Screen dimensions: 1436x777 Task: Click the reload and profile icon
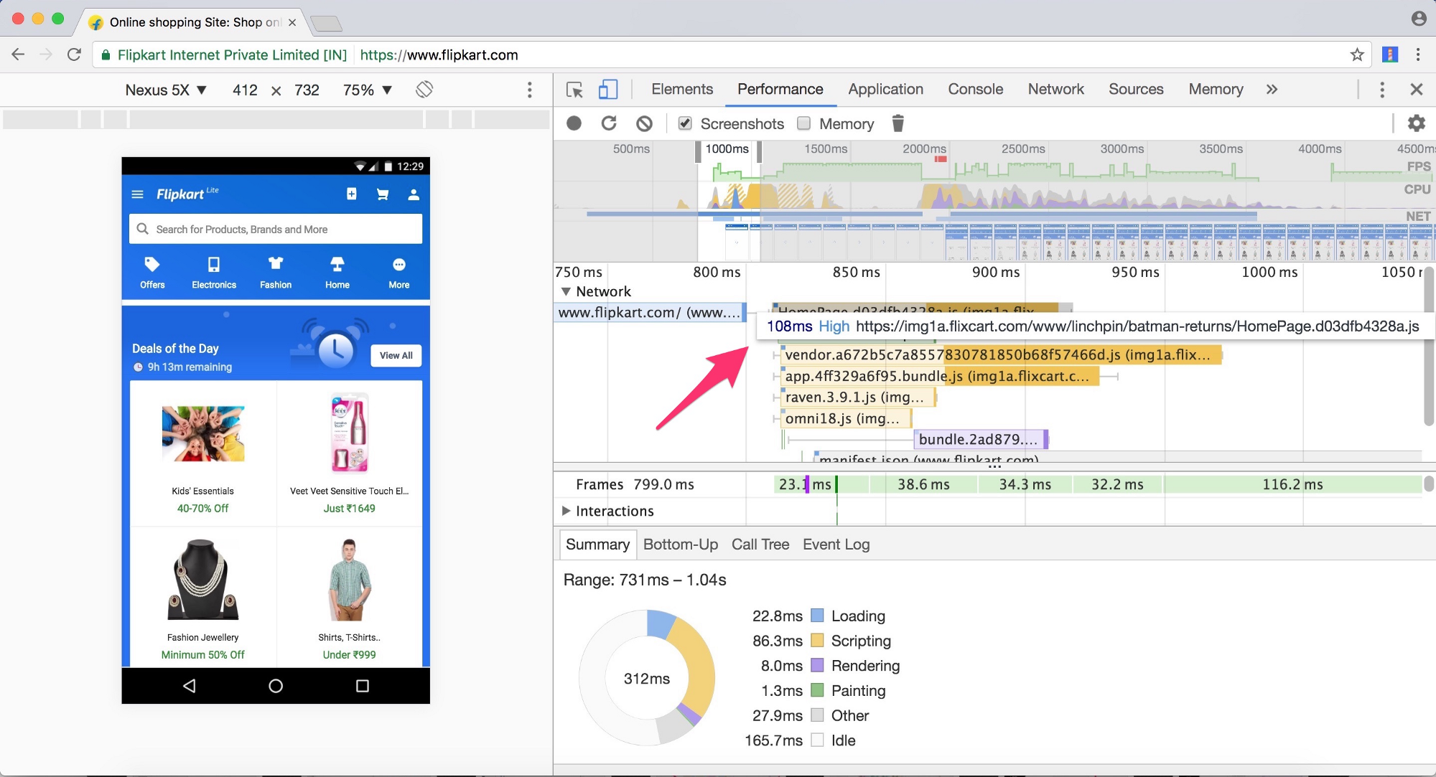point(609,123)
